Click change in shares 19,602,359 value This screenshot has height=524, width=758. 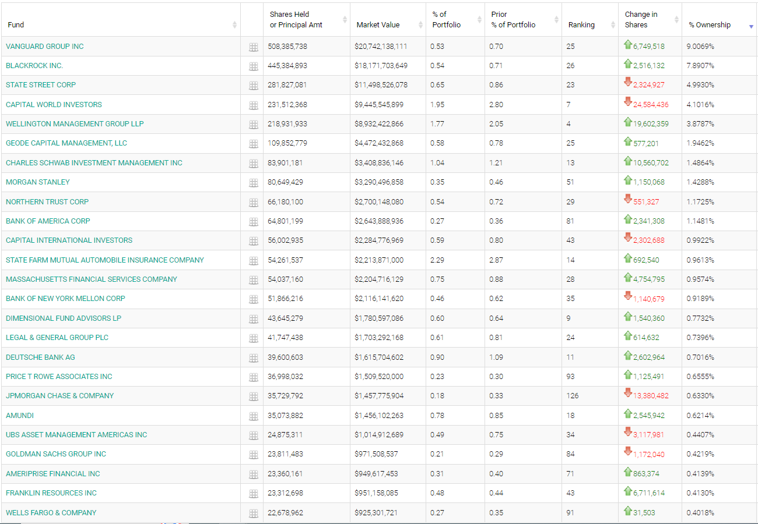[651, 124]
